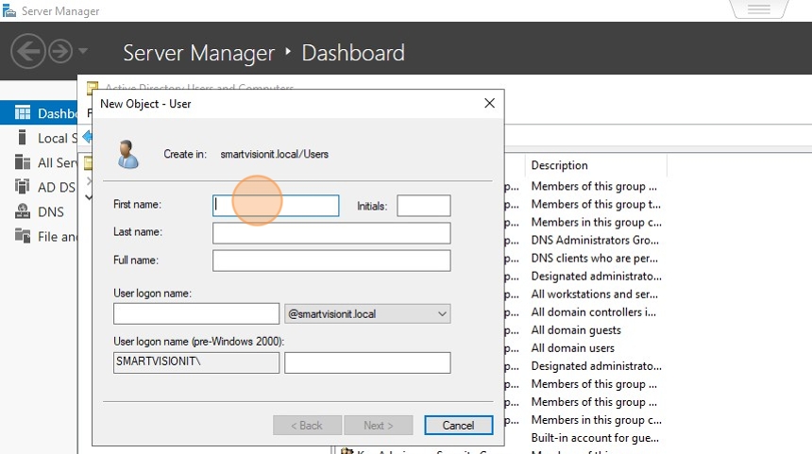
Task: Click the title bar menu handle at top right
Action: coord(759,8)
